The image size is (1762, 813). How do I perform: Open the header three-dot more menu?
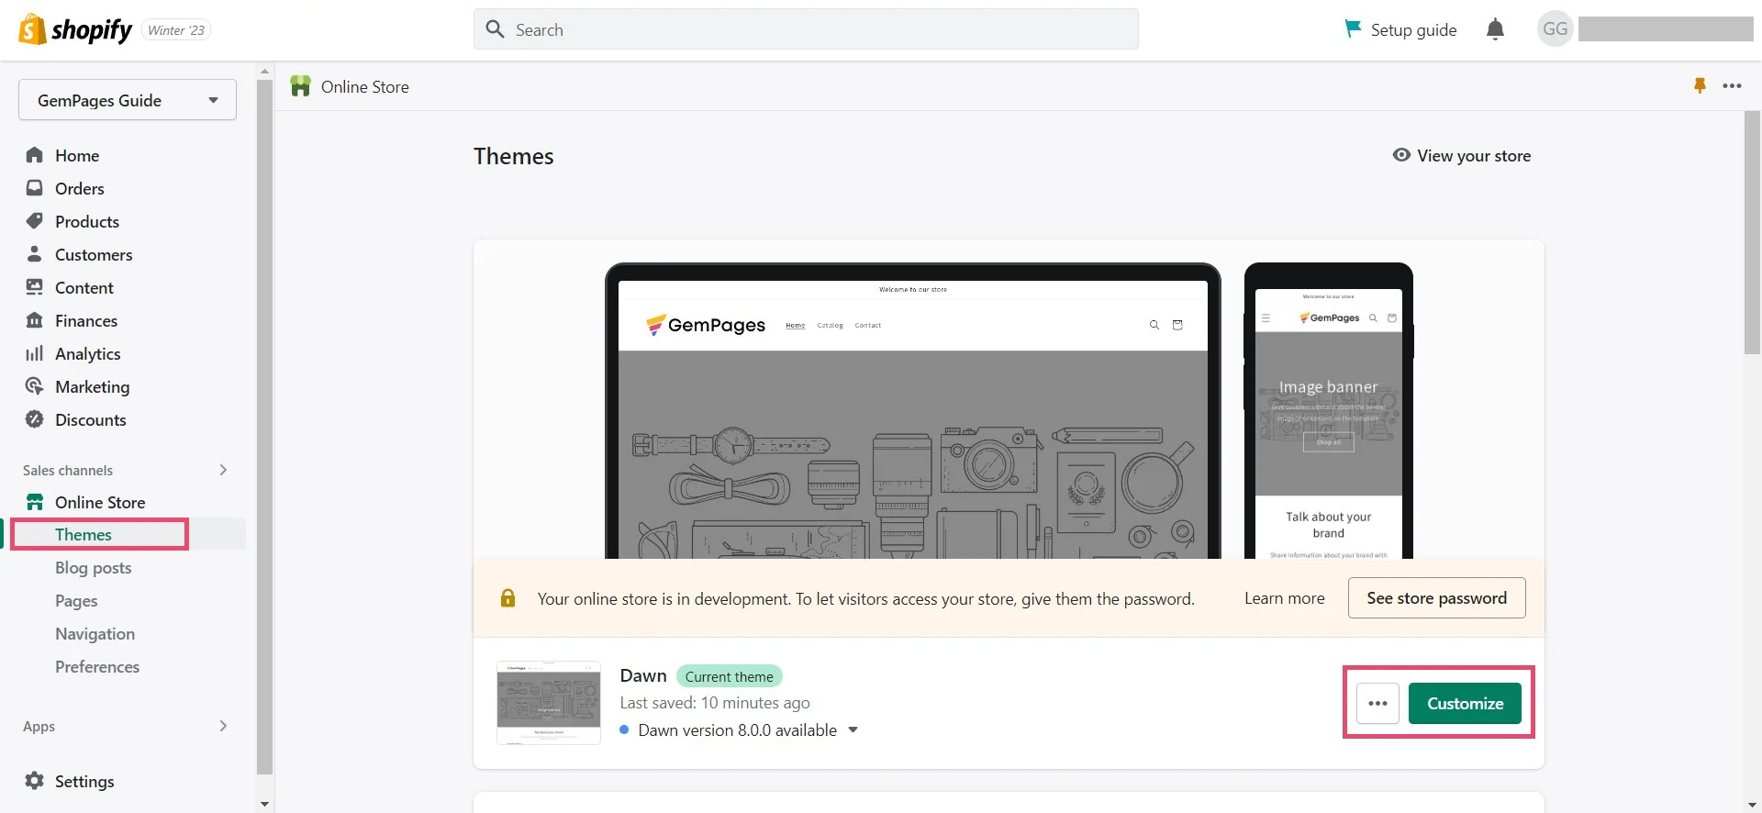1732,85
